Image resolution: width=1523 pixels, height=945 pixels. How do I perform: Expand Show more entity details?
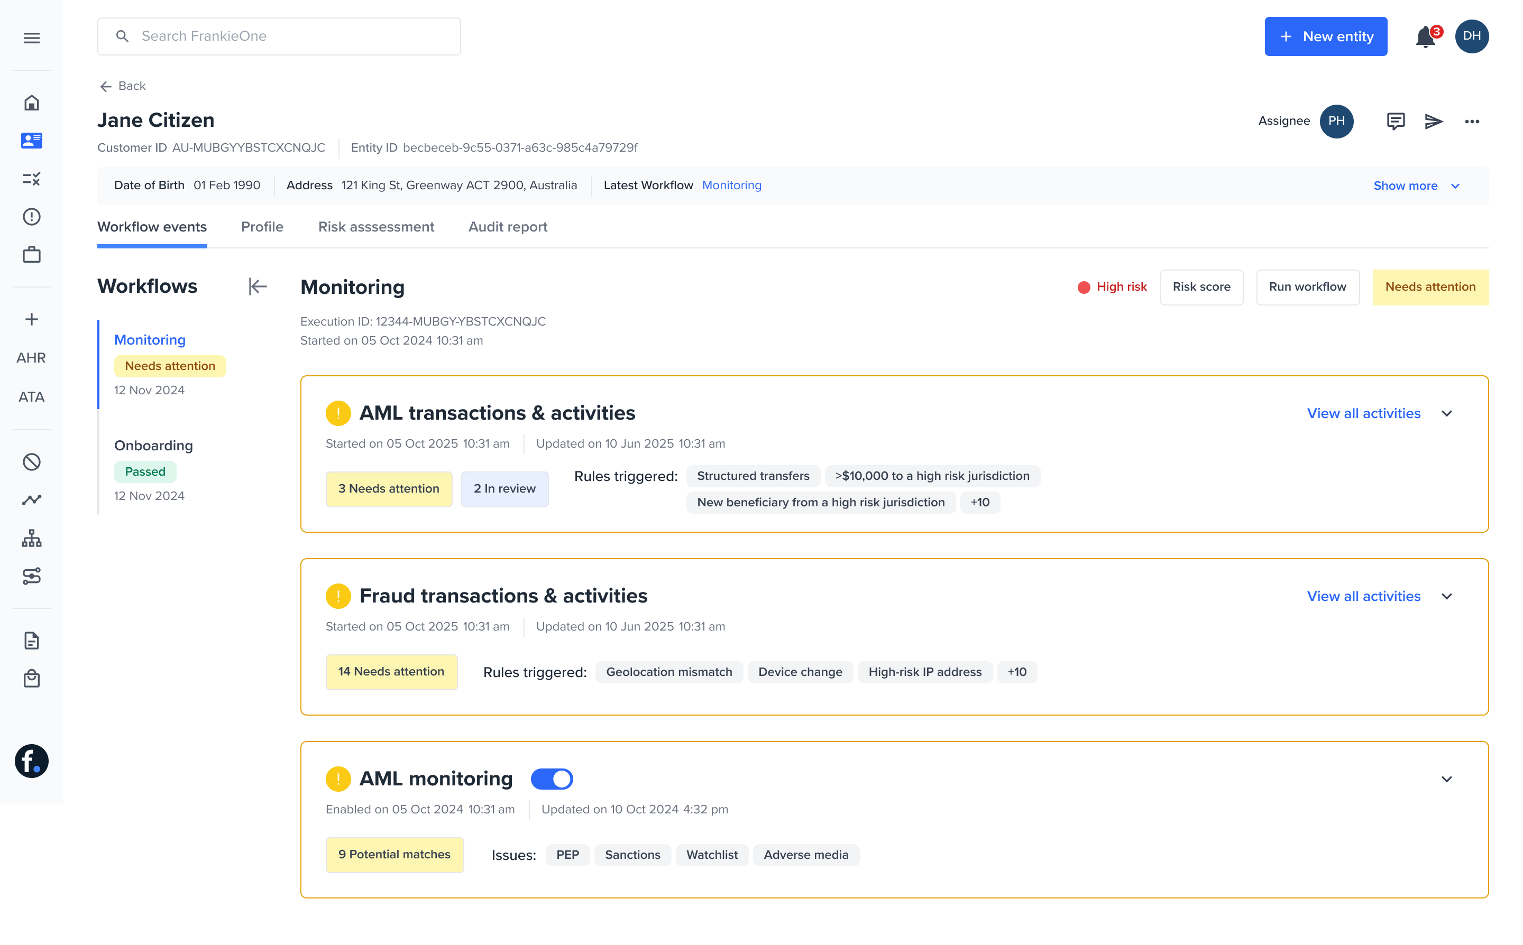pos(1416,186)
